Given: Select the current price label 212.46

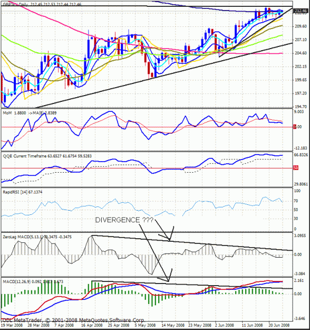Looking at the screenshot, I should tap(301, 11).
